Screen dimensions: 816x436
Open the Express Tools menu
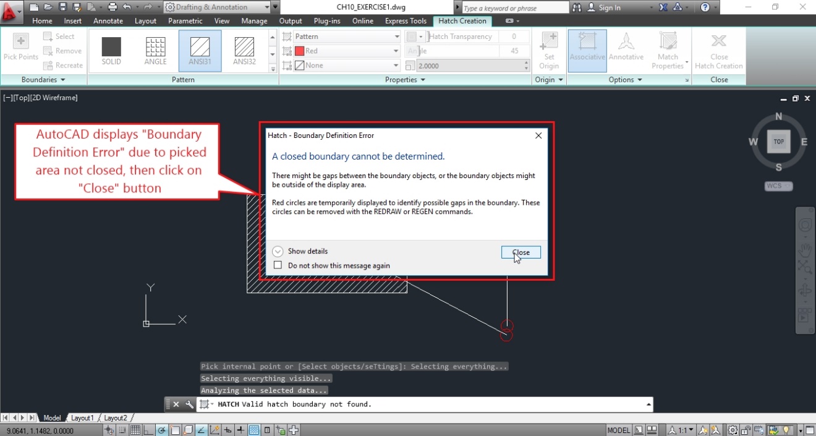click(x=406, y=20)
